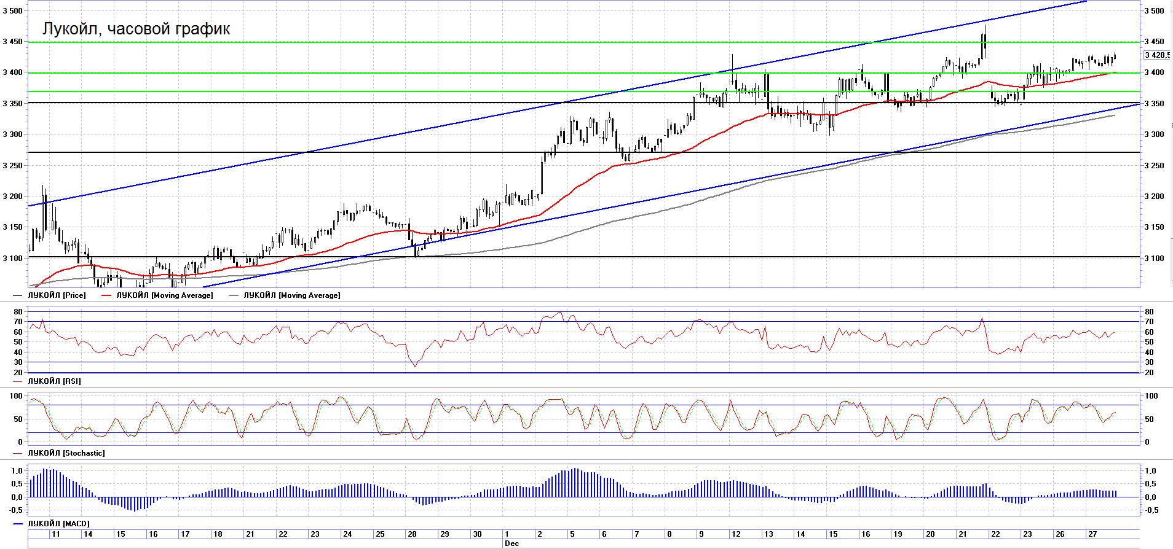Click '3 450' on the right price axis
This screenshot has width=1173, height=549.
(x=1154, y=42)
